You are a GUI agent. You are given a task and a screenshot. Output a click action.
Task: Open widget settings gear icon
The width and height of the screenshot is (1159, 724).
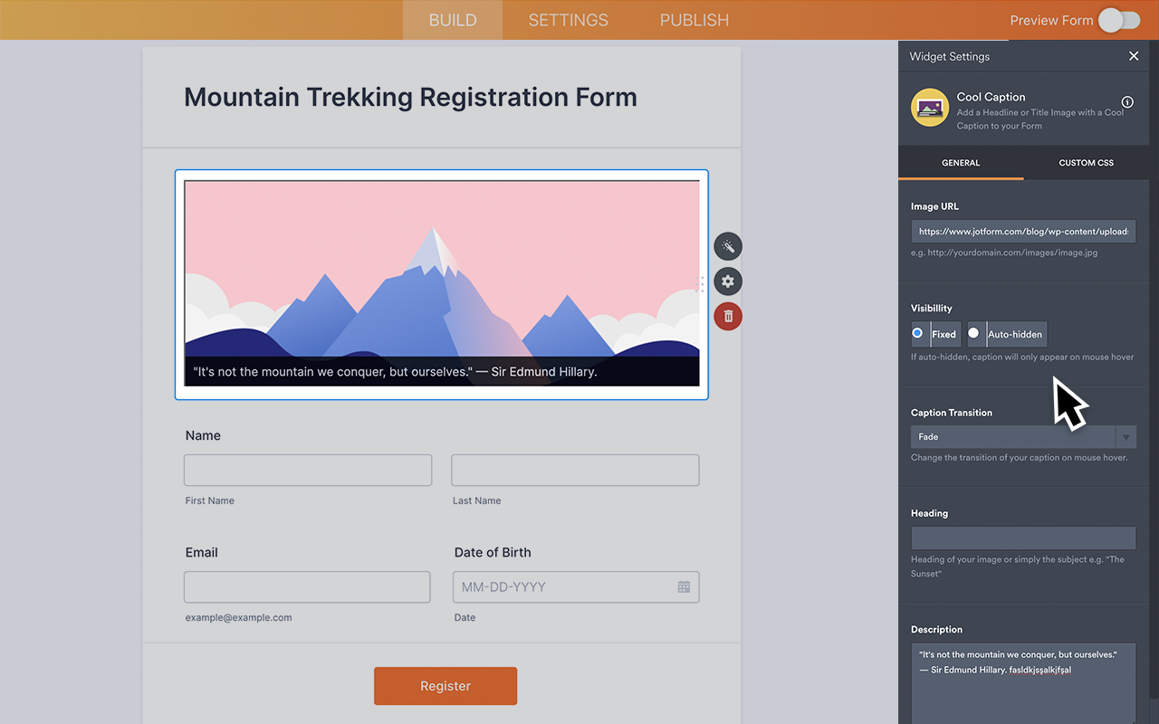[x=728, y=281]
